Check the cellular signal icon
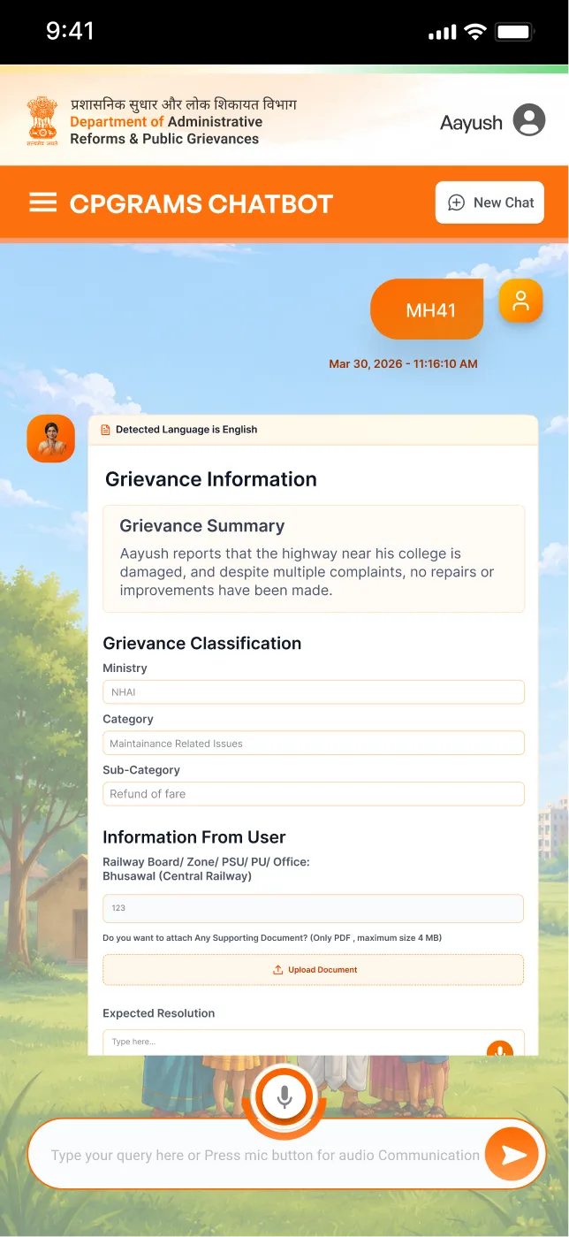This screenshot has width=569, height=1237. point(442,33)
